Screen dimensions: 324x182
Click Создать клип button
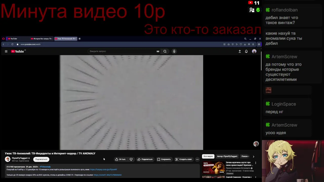tap(184, 159)
